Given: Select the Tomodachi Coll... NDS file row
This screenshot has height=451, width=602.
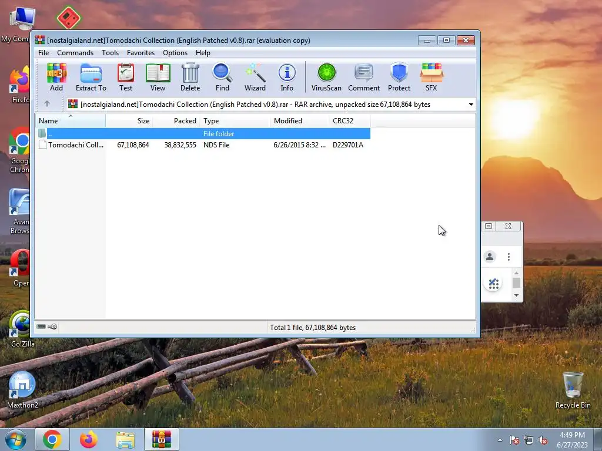Looking at the screenshot, I should (203, 145).
